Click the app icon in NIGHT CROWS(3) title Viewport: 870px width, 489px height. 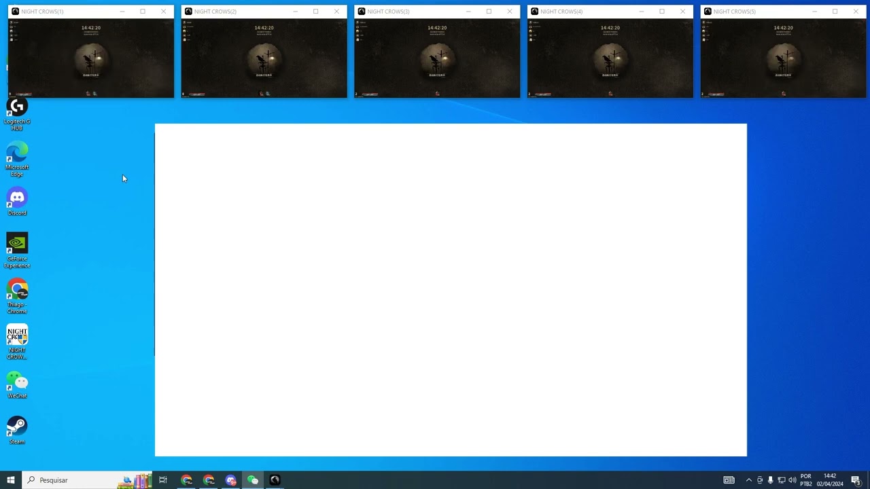(362, 12)
